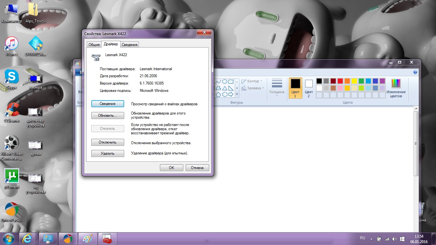Screen dimensions: 436x245
Task: Select the oval shape in Paint
Action: click(x=225, y=82)
